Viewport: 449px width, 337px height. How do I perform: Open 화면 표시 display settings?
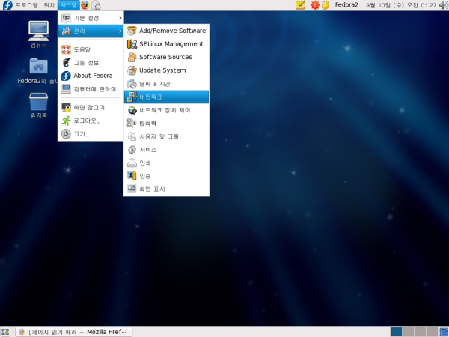[x=166, y=189]
